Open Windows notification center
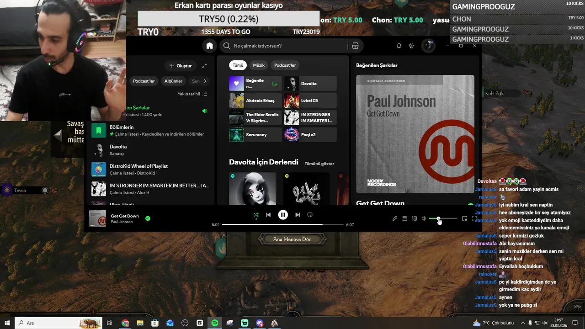 pyautogui.click(x=575, y=323)
